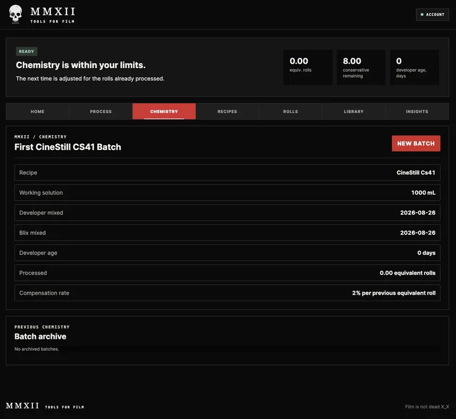Click the 8.00 conservative remaining card
The height and width of the screenshot is (419, 456).
pos(361,67)
